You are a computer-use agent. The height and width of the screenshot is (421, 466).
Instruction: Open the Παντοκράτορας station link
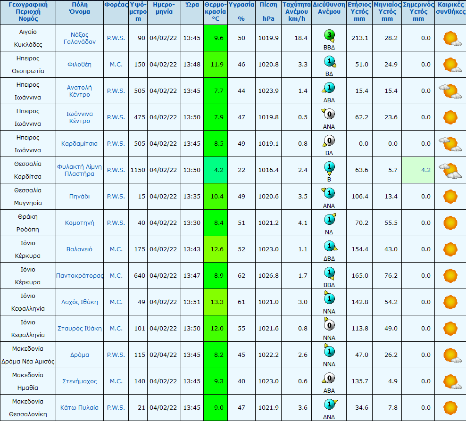pyautogui.click(x=80, y=276)
